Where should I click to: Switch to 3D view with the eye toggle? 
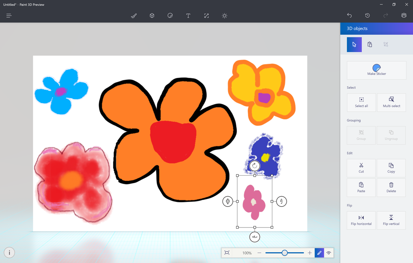[329, 253]
